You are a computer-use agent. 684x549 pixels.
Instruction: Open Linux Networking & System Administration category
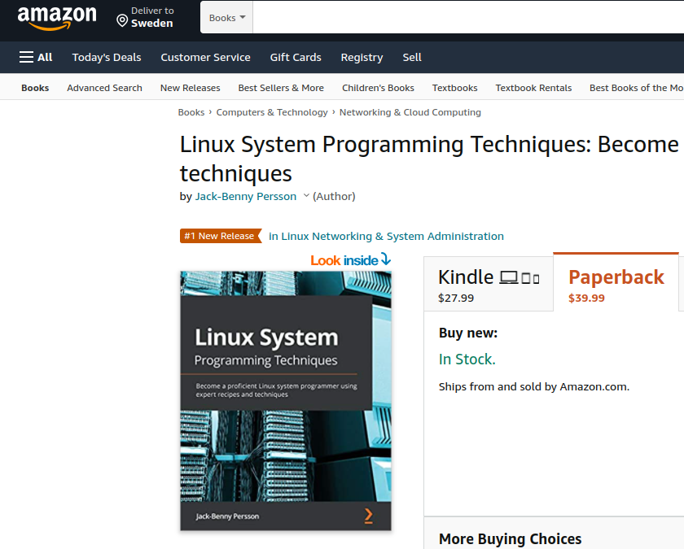pos(386,236)
